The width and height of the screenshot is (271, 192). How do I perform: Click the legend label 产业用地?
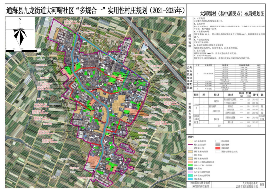(197, 168)
